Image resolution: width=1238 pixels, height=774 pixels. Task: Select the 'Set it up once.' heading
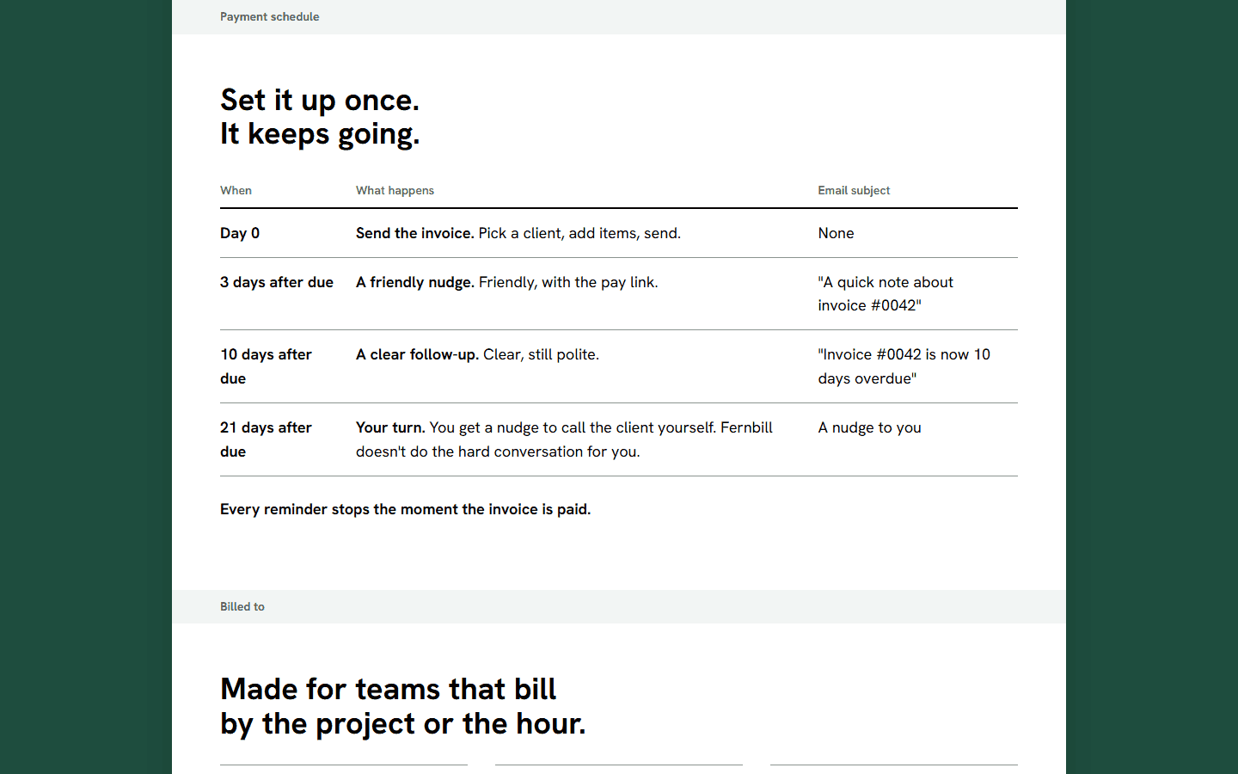click(x=320, y=117)
